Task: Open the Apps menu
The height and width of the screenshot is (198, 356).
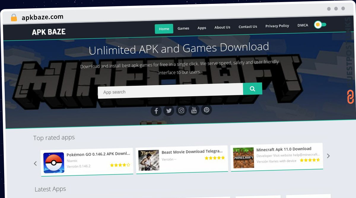Action: [x=202, y=28]
